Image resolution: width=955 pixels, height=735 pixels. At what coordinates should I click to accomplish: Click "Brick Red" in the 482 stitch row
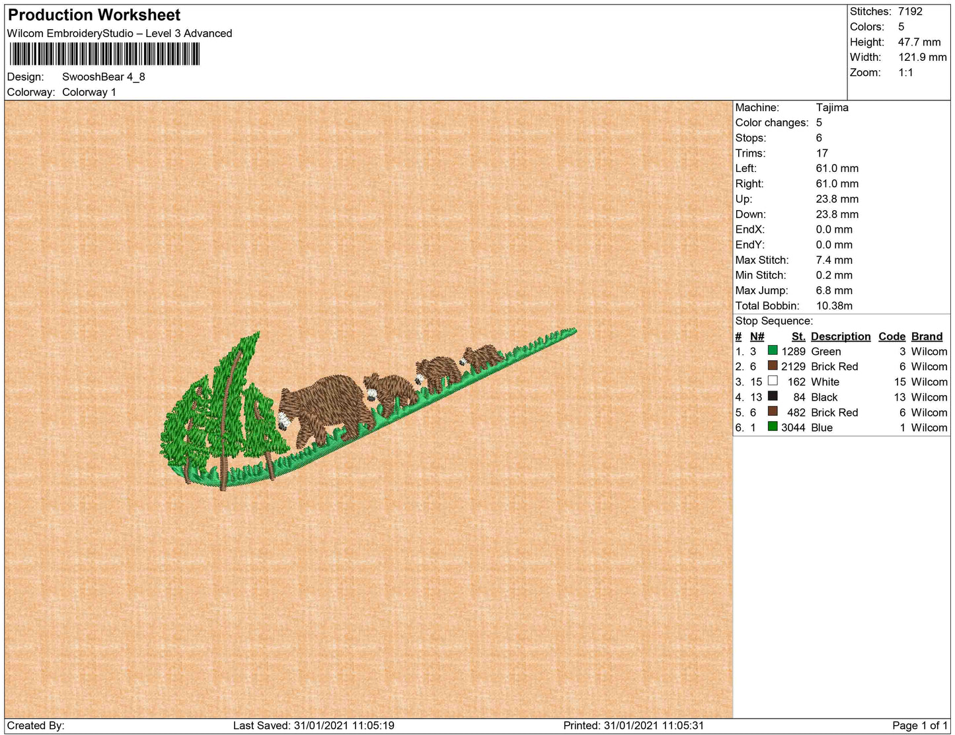(835, 412)
